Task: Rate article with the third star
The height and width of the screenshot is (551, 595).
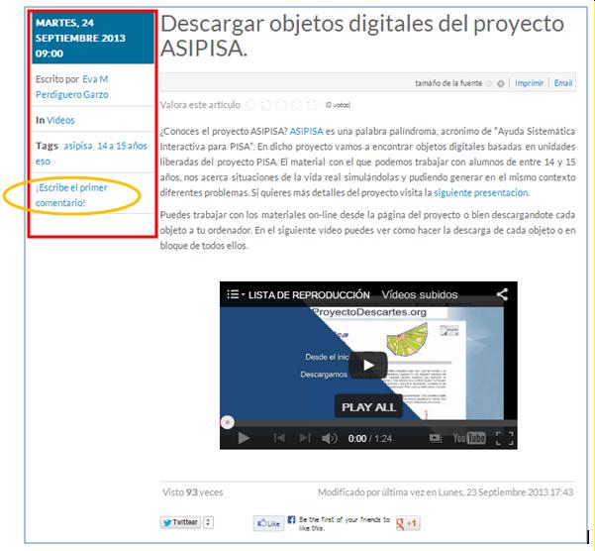Action: coord(281,104)
